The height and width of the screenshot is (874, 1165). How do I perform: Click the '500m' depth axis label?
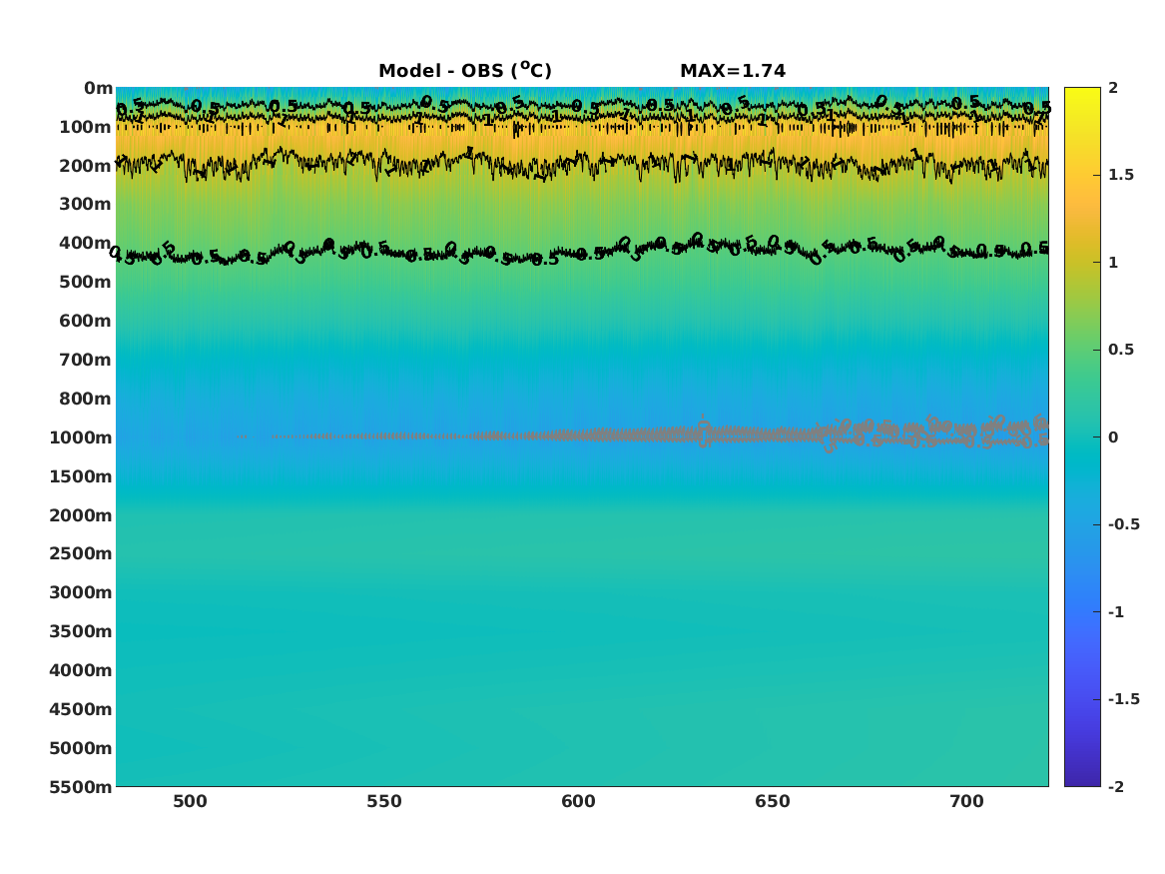[85, 283]
